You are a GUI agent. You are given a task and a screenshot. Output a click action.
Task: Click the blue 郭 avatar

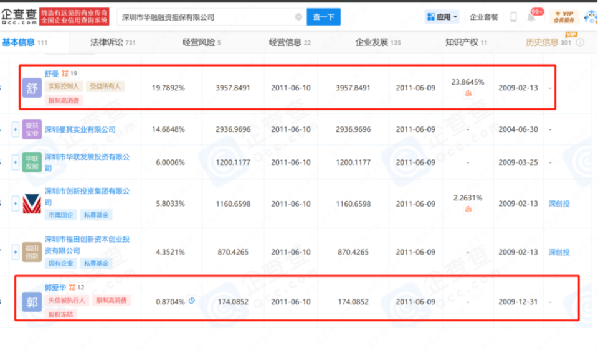coord(32,302)
